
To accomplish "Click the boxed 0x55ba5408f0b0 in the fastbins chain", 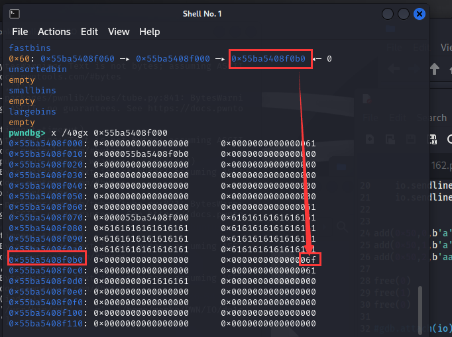I will [268, 59].
